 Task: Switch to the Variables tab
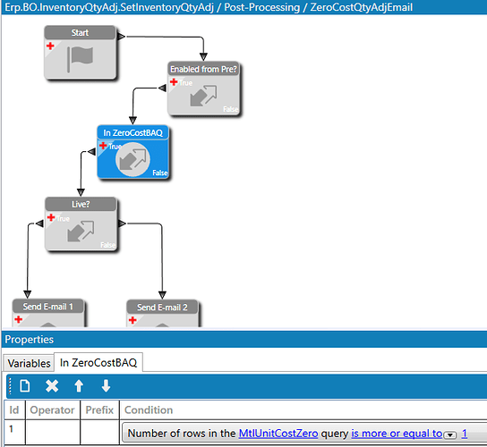[x=29, y=363]
